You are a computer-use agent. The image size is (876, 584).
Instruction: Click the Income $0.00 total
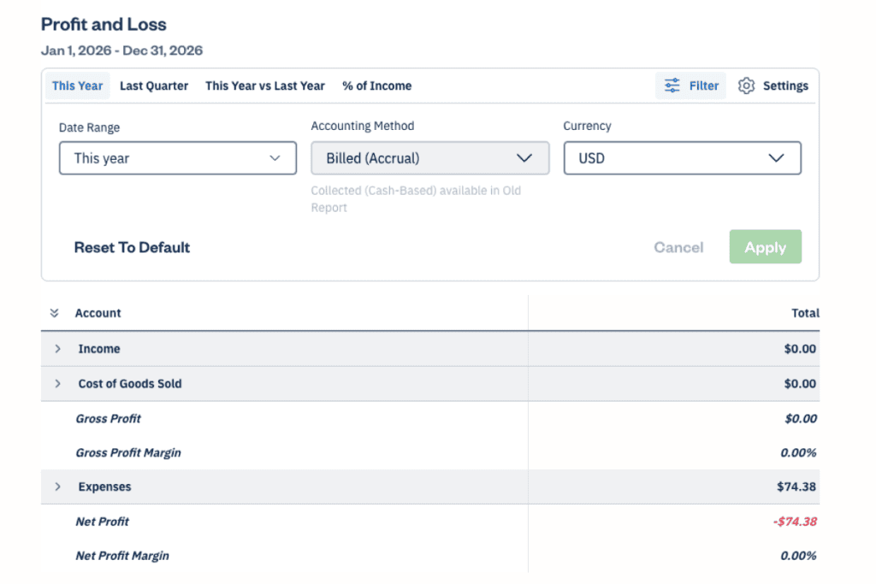point(800,349)
